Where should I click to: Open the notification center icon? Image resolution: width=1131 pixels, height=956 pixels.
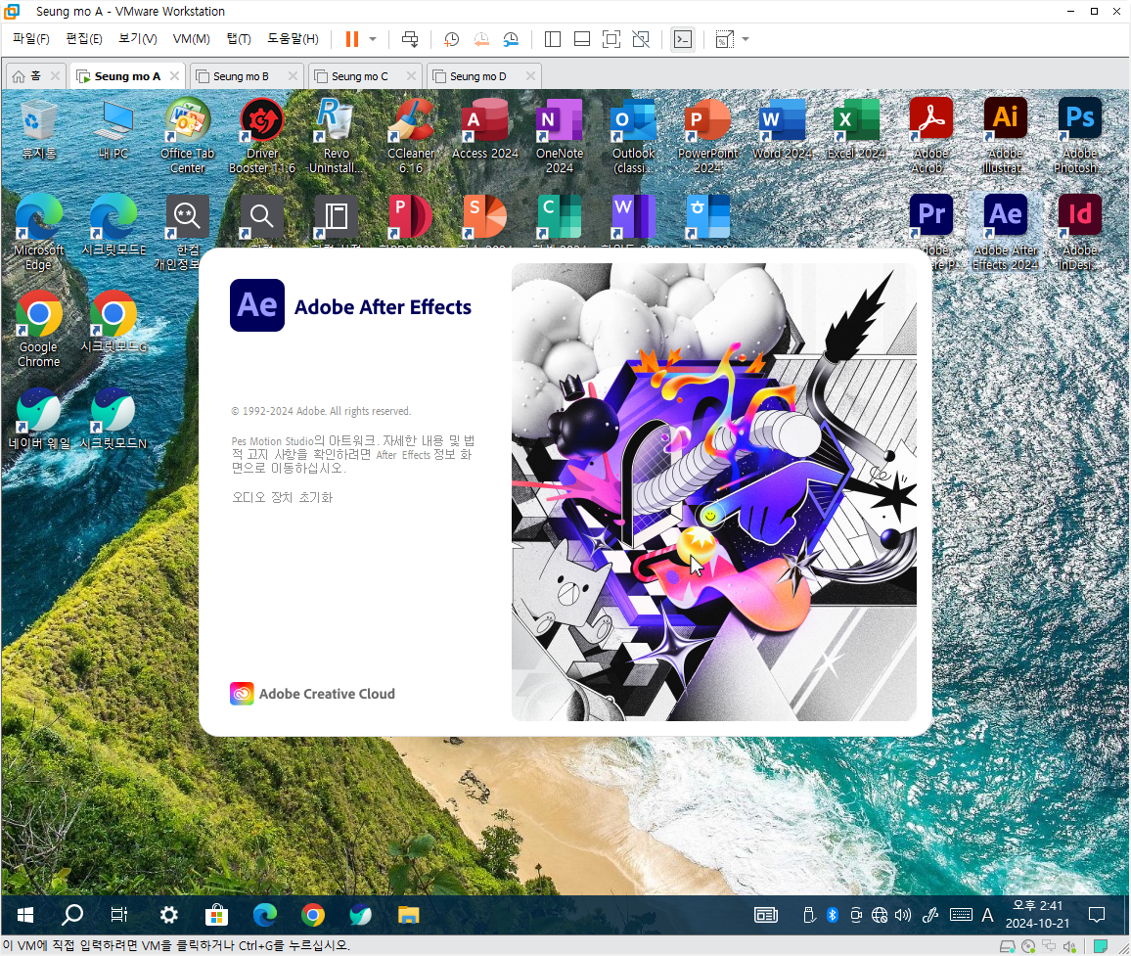[1097, 915]
